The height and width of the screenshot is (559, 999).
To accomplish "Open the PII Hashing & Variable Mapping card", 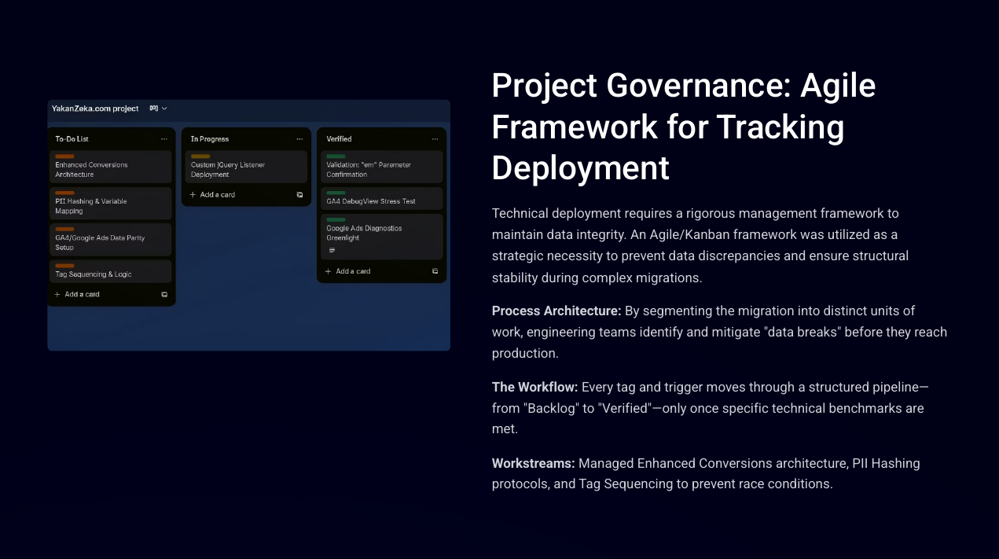I will [x=109, y=206].
